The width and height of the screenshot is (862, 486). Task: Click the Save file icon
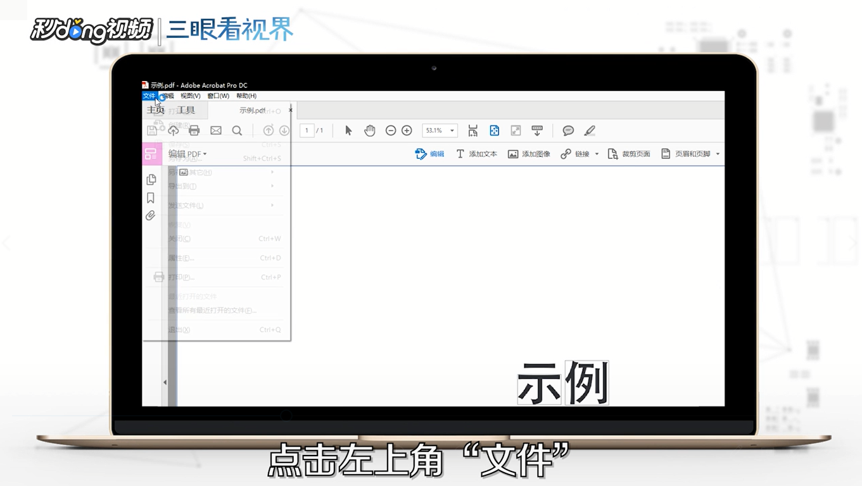[152, 130]
